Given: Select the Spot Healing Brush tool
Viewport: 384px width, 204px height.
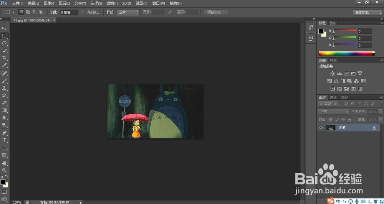Looking at the screenshot, I should [x=4, y=73].
